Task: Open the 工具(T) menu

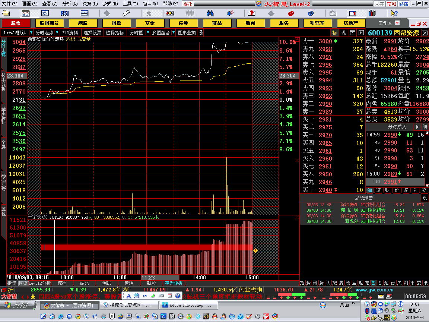Action: pos(130,4)
